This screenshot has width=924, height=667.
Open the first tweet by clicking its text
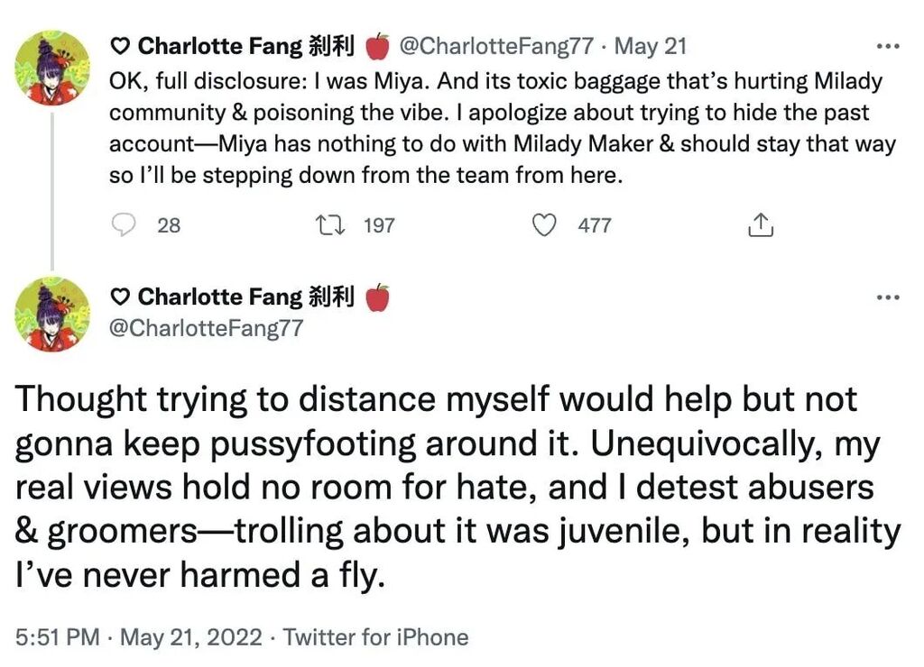(x=496, y=126)
